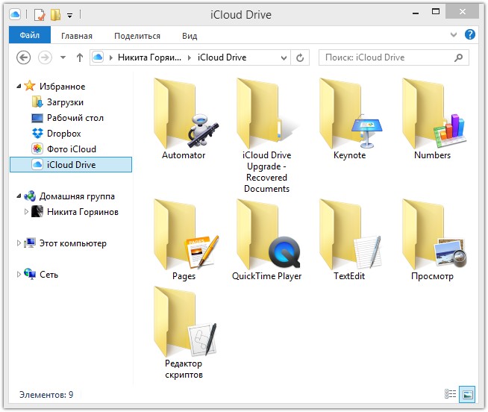The image size is (488, 412).
Task: Select Домашняя группа in the navigation pane
Action: click(x=77, y=196)
